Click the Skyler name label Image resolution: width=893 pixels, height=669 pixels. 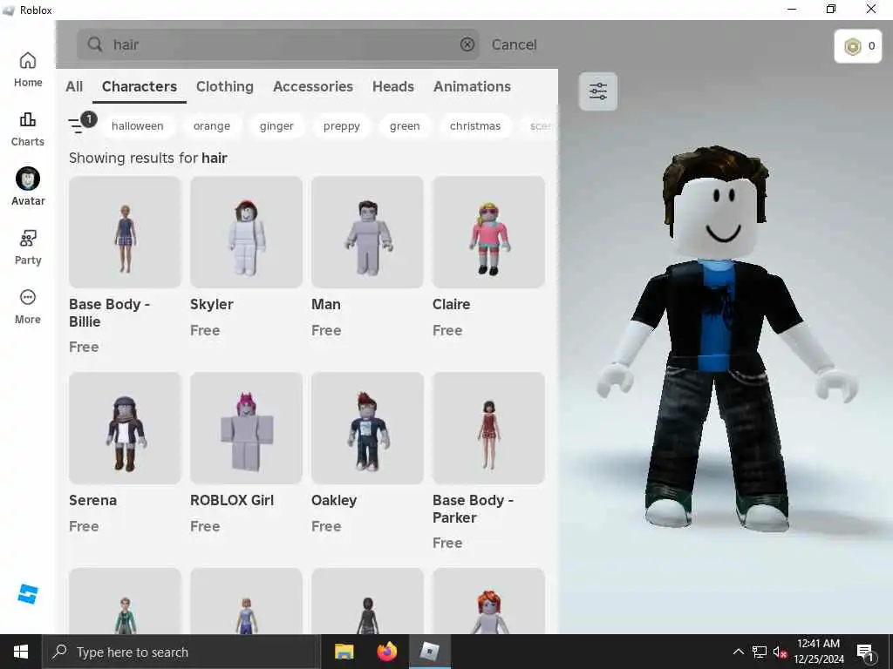click(x=212, y=304)
